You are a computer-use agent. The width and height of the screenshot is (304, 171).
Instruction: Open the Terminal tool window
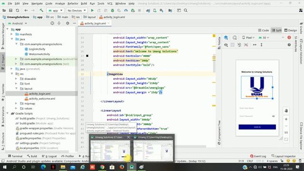tap(15, 156)
